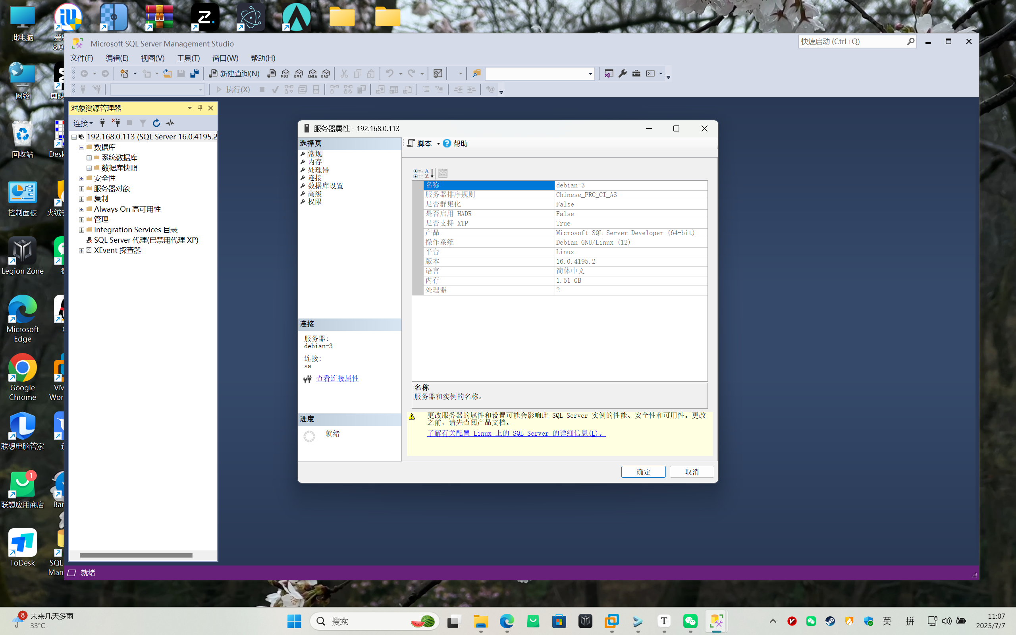The height and width of the screenshot is (635, 1016).
Task: Expand the 服务器对象 node
Action: pyautogui.click(x=81, y=189)
